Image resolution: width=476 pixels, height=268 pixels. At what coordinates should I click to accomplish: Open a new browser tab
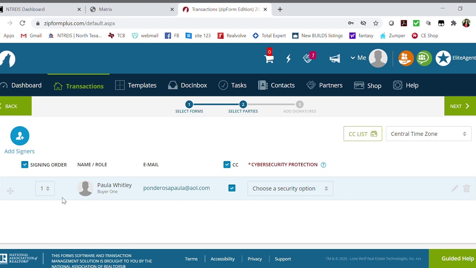pos(280,9)
